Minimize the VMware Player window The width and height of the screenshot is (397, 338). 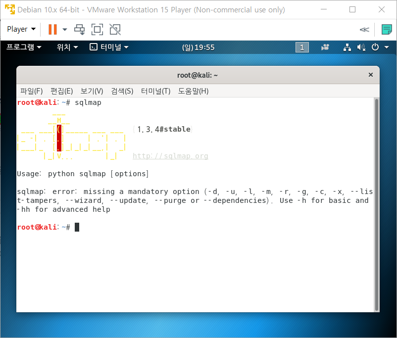click(x=324, y=9)
